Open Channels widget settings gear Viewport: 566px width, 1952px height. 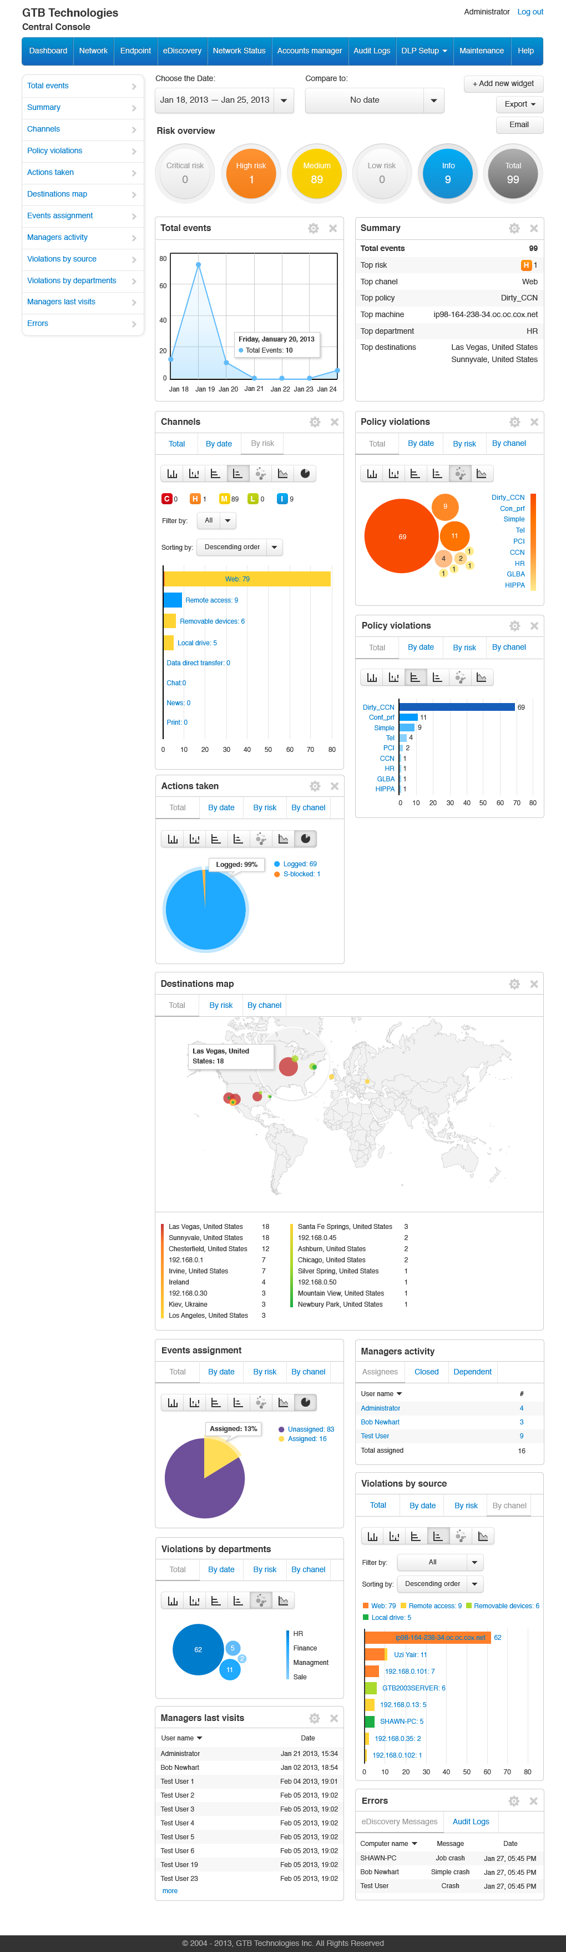pos(315,422)
